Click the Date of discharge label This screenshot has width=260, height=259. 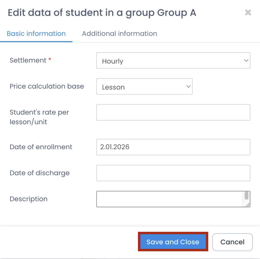pos(40,173)
